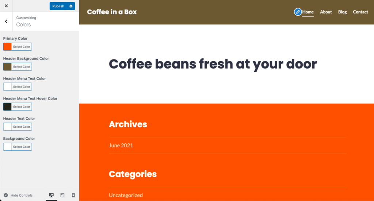Click the black Header Menu Text Hover swatch
Screen dimensions: 374x201
click(7, 107)
